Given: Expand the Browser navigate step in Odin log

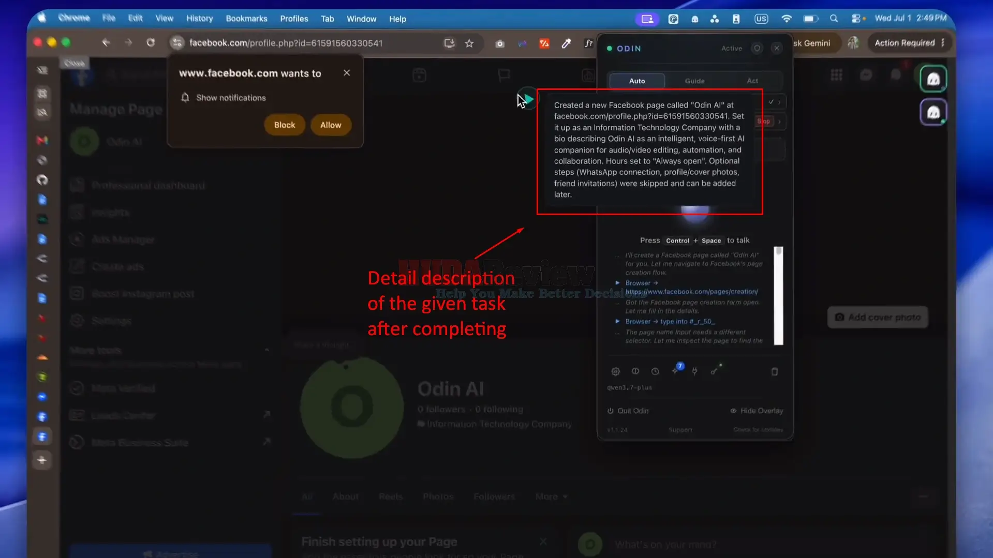Looking at the screenshot, I should click(x=617, y=283).
